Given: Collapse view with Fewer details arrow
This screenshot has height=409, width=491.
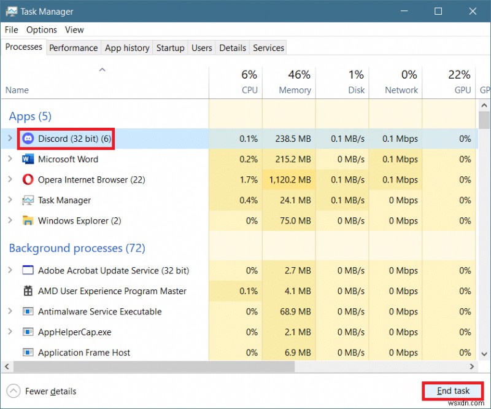Looking at the screenshot, I should point(13,391).
